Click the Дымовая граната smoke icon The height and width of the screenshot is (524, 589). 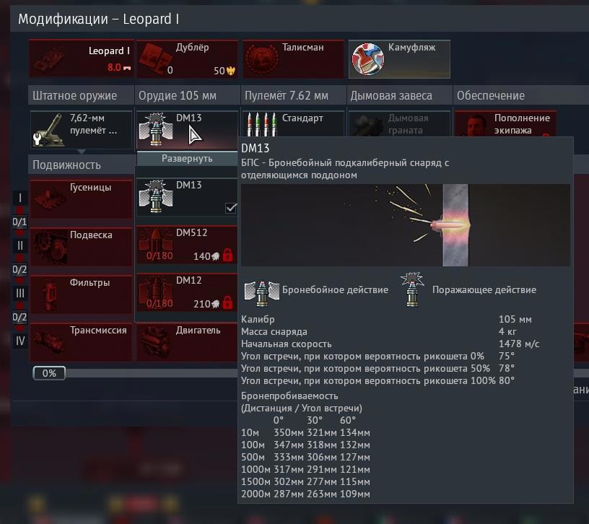(x=367, y=125)
